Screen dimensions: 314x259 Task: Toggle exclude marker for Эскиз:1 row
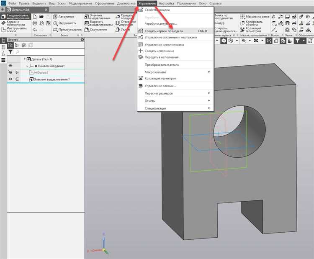[x=17, y=72]
